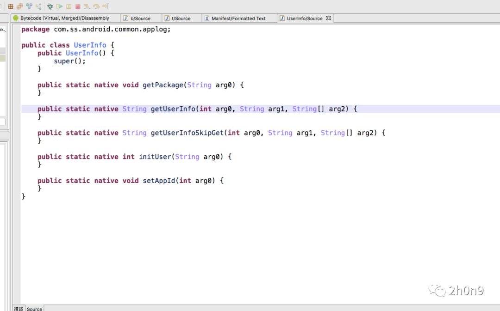Click the hierarchy tree toolbar icon
This screenshot has height=311, width=500.
(x=38, y=6)
